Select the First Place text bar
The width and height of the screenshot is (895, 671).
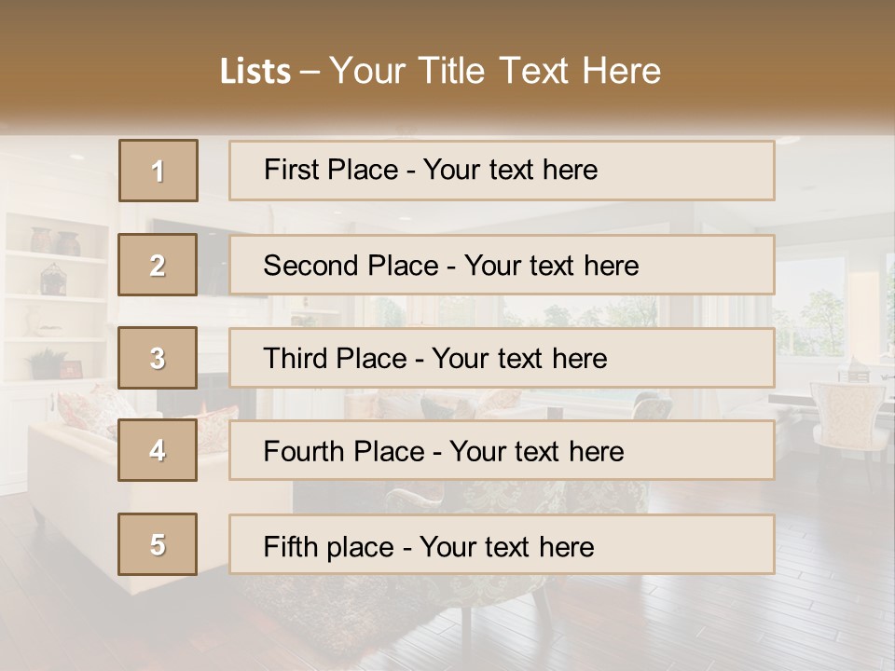point(502,171)
